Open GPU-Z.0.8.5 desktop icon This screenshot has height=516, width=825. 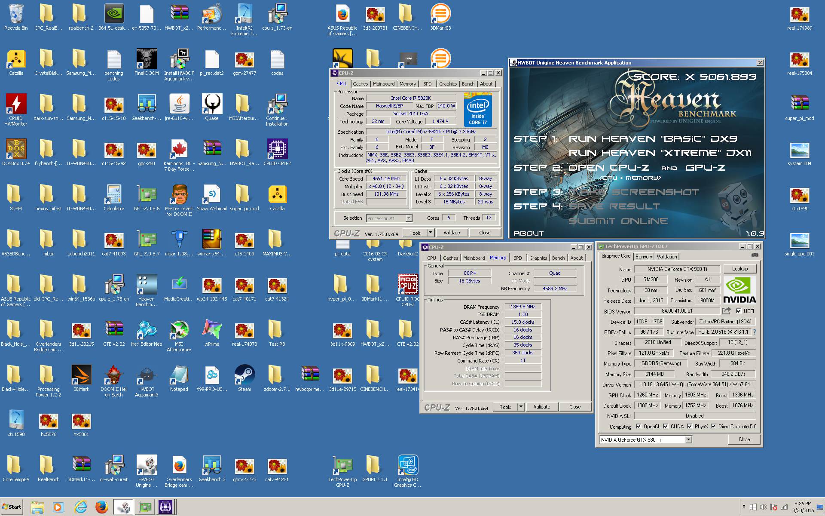(x=147, y=198)
